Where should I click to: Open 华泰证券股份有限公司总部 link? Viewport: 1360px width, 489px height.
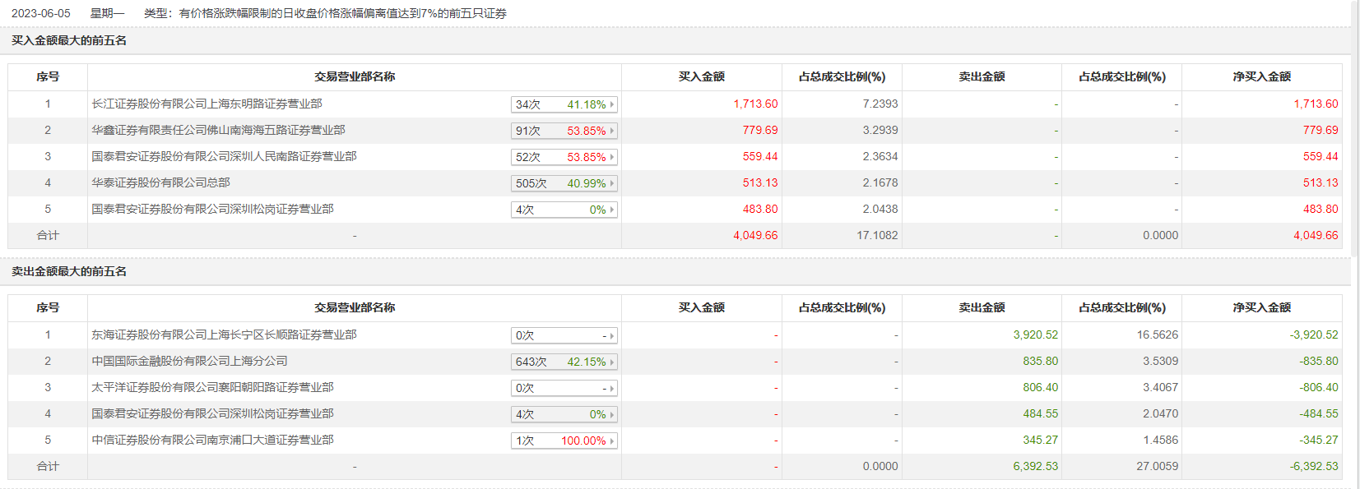pos(160,183)
